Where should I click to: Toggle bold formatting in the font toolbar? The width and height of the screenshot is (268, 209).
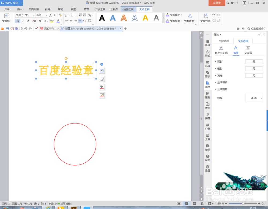click(17, 21)
